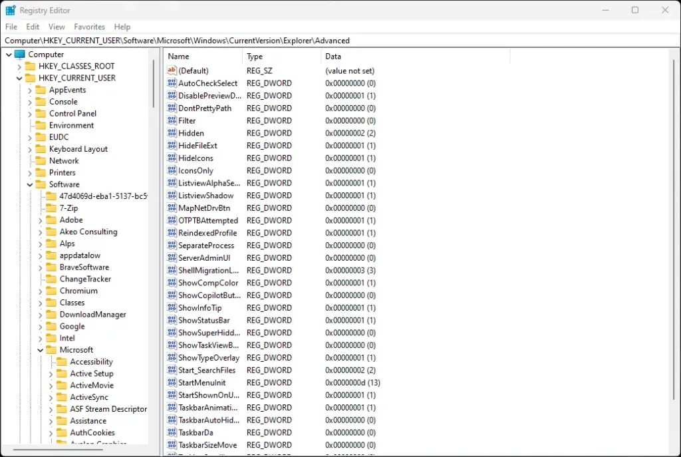Image resolution: width=681 pixels, height=457 pixels.
Task: Click the Environment folder icon
Action: [x=41, y=125]
